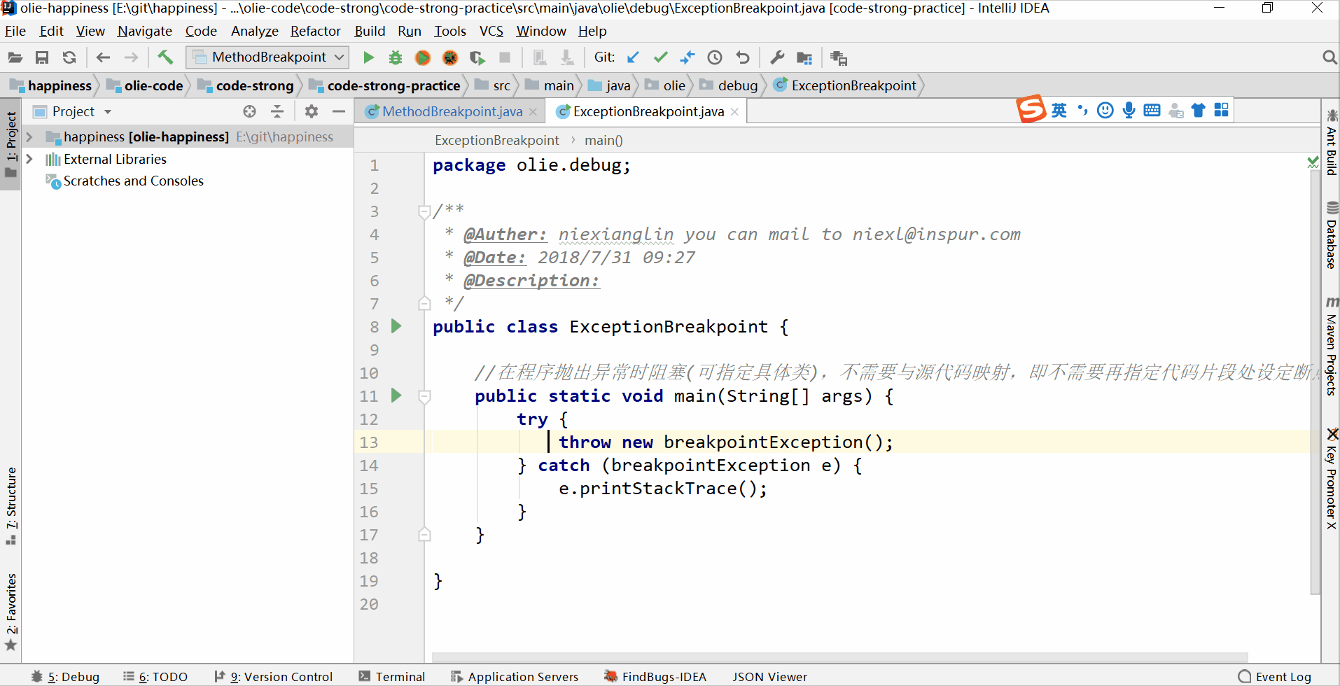Click Git commit checkmark icon
Image resolution: width=1340 pixels, height=686 pixels.
pos(660,57)
